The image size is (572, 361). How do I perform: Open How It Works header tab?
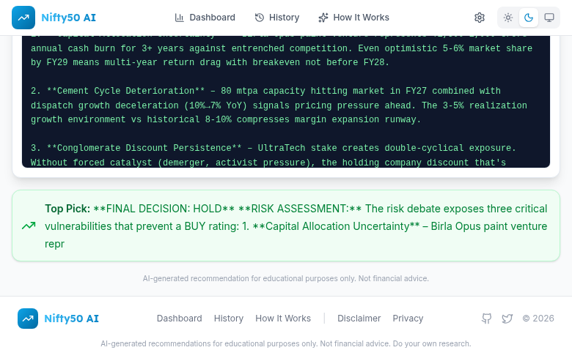point(353,18)
